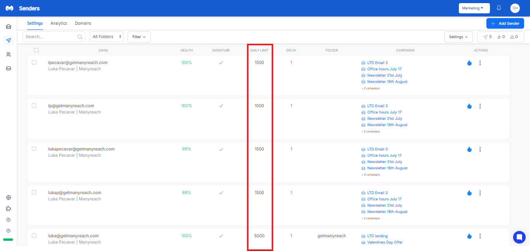
Task: Open 'LTD Email 3' campaign for lpecavar@getmanyreach.com
Action: (377, 63)
